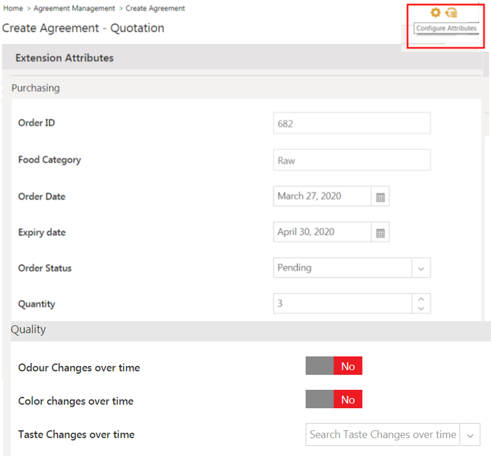
Task: Open Agreement Management breadcrumb link
Action: pyautogui.click(x=74, y=8)
